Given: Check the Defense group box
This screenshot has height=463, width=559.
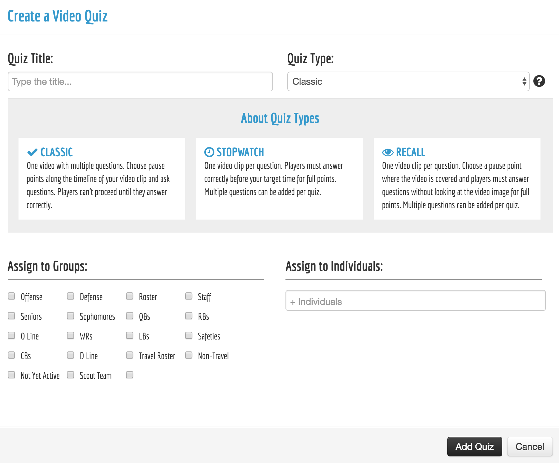Looking at the screenshot, I should click(x=70, y=296).
